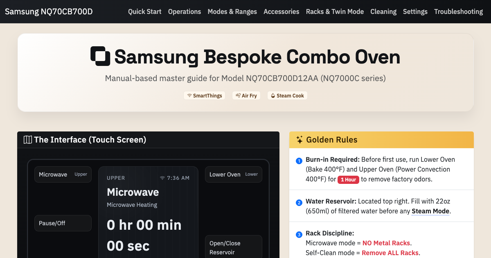Image resolution: width=491 pixels, height=258 pixels.
Task: Tap the Open/Close Reservoir button
Action: (x=234, y=247)
